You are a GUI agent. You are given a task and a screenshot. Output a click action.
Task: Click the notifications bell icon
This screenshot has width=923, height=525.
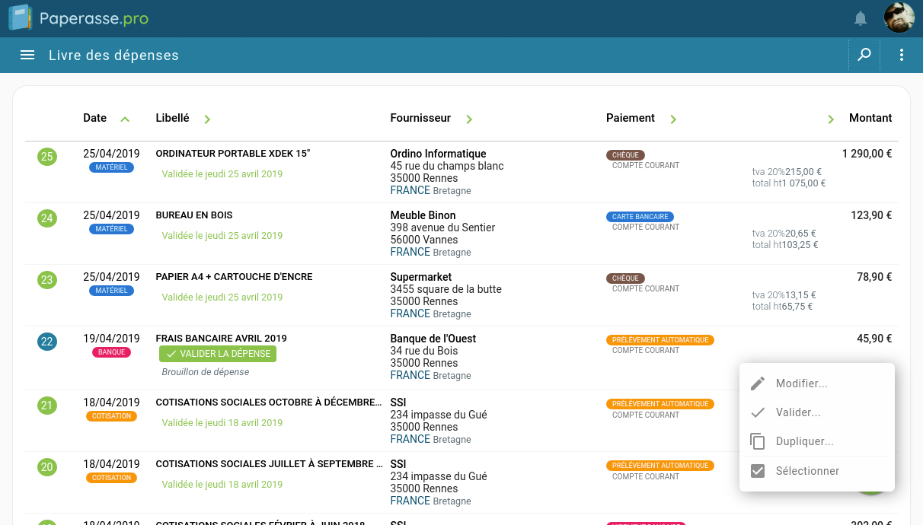coord(861,18)
